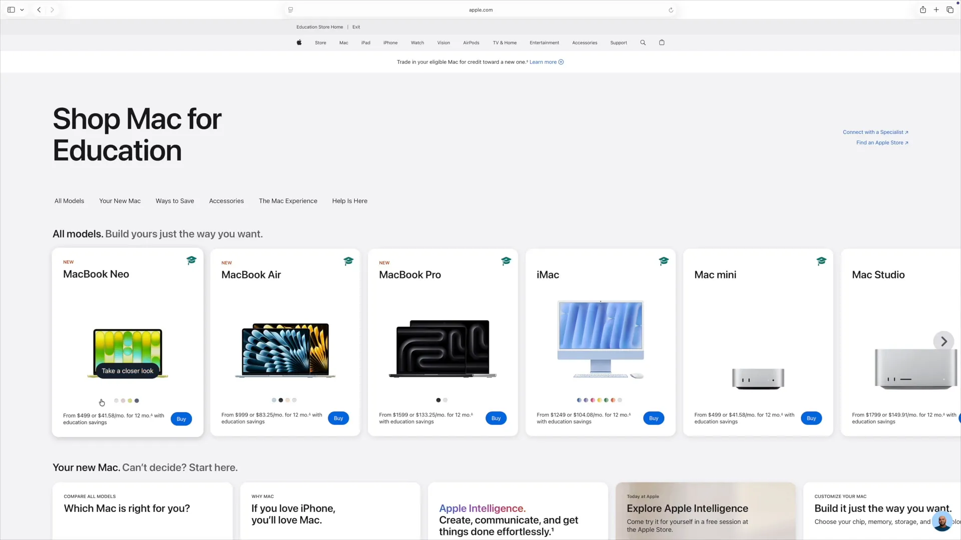The image size is (961, 540).
Task: Click the plus circle beside Learn more
Action: [561, 62]
